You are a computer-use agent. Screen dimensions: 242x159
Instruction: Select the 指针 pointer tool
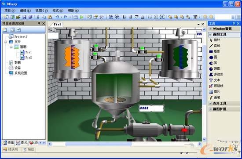coord(215,40)
